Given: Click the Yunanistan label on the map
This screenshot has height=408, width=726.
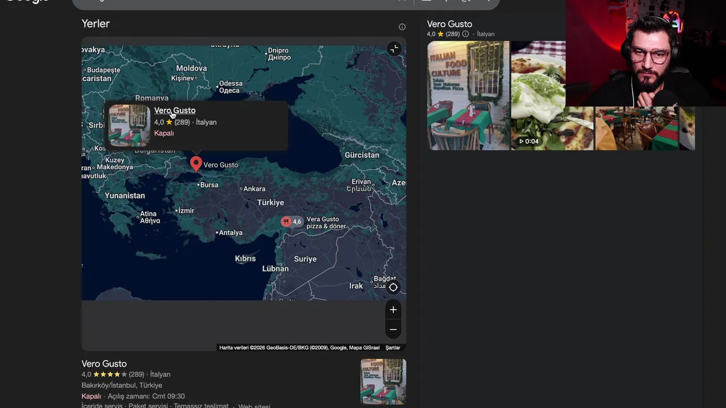Looking at the screenshot, I should click(125, 195).
